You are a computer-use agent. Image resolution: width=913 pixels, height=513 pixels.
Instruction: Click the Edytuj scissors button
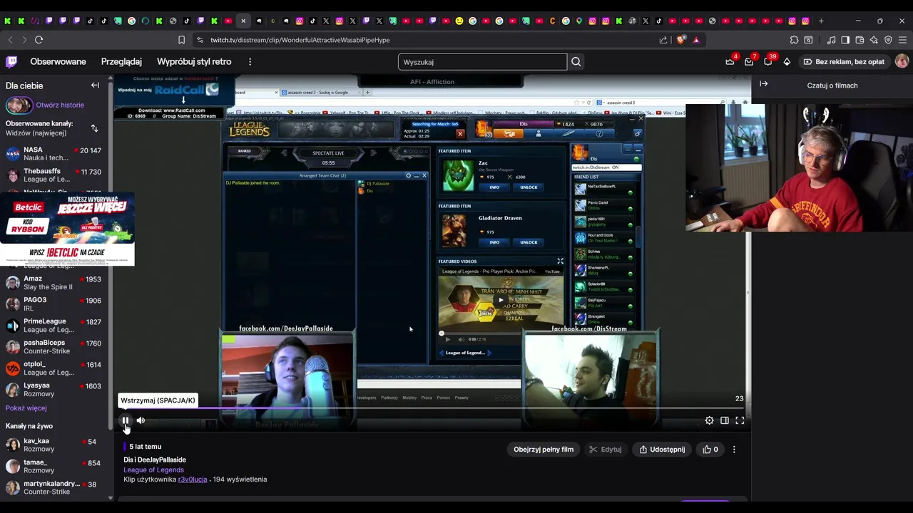(x=606, y=450)
